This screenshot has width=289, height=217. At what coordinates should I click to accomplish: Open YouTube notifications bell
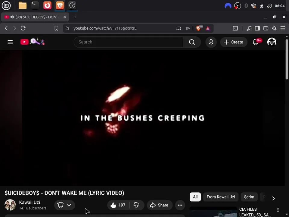point(256,42)
